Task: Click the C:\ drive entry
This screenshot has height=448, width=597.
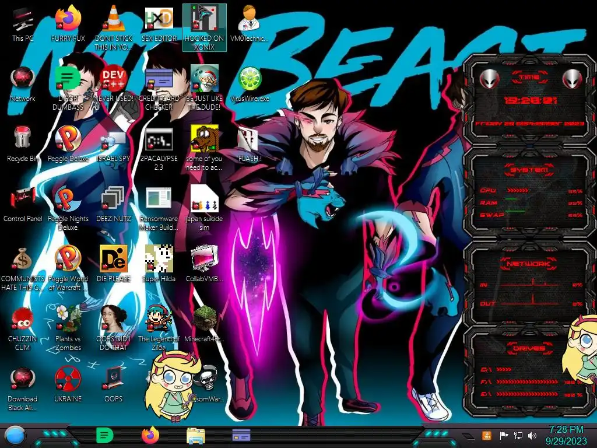Action: coord(496,369)
